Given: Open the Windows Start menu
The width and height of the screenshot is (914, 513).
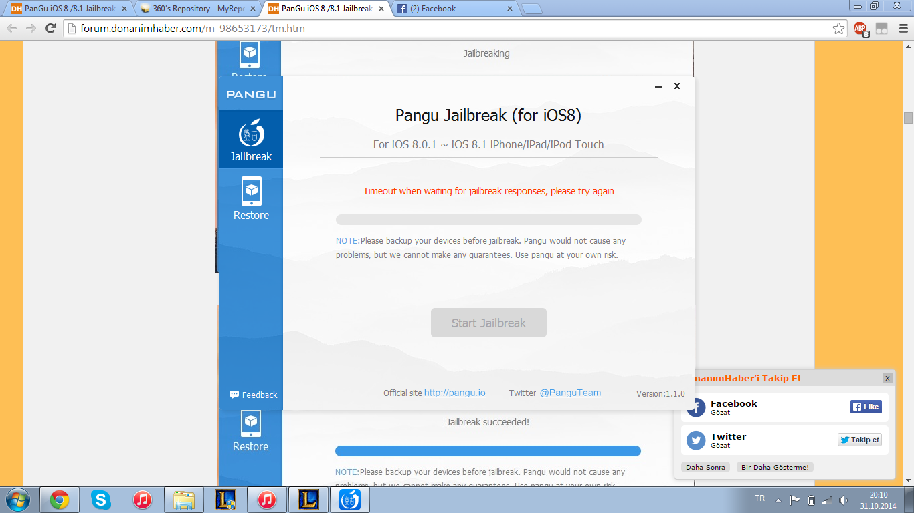Looking at the screenshot, I should 17,500.
